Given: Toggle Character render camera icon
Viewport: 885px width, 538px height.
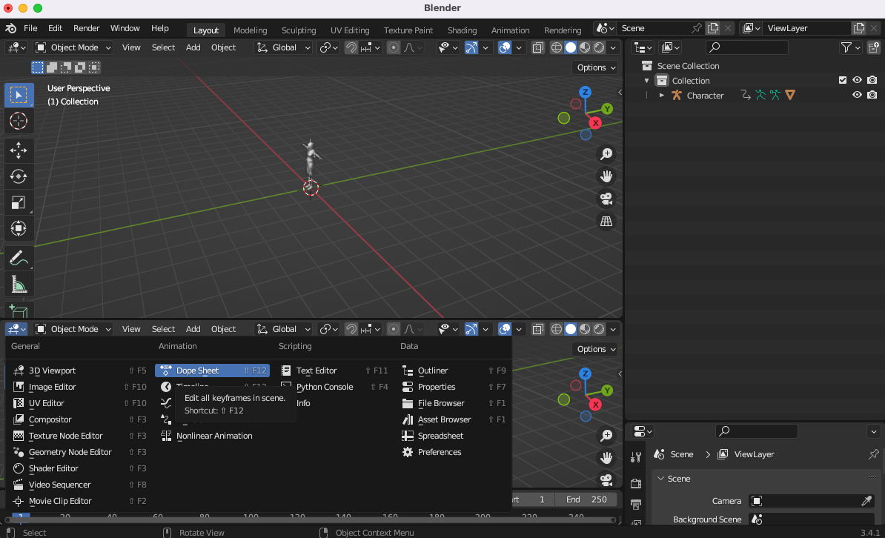Looking at the screenshot, I should (x=872, y=95).
